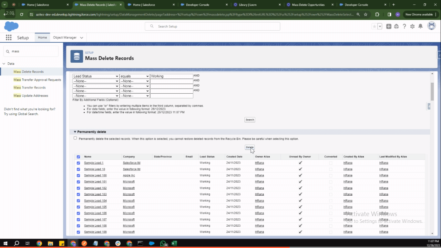Open the second row field --None-- dropdown
441x248 pixels.
click(96, 81)
